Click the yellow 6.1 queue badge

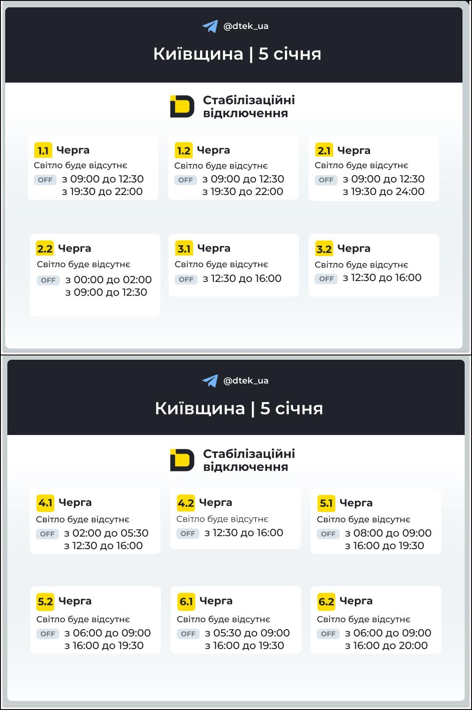click(x=186, y=601)
